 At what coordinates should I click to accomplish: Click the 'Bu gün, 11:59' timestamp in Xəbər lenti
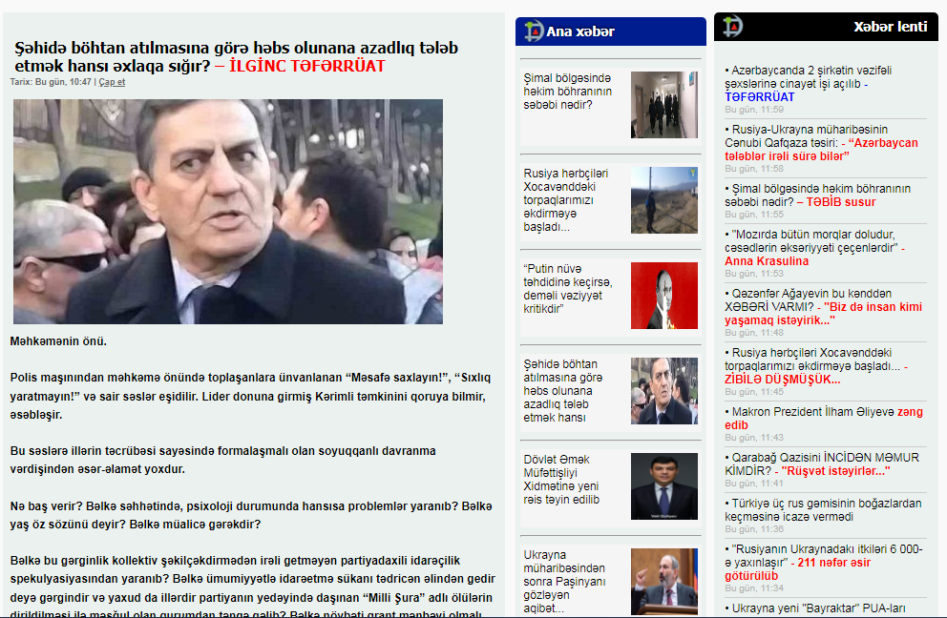[754, 110]
